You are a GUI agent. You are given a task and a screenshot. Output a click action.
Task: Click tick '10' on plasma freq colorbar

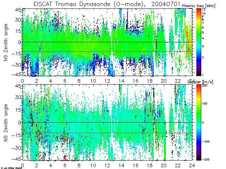click(204, 13)
